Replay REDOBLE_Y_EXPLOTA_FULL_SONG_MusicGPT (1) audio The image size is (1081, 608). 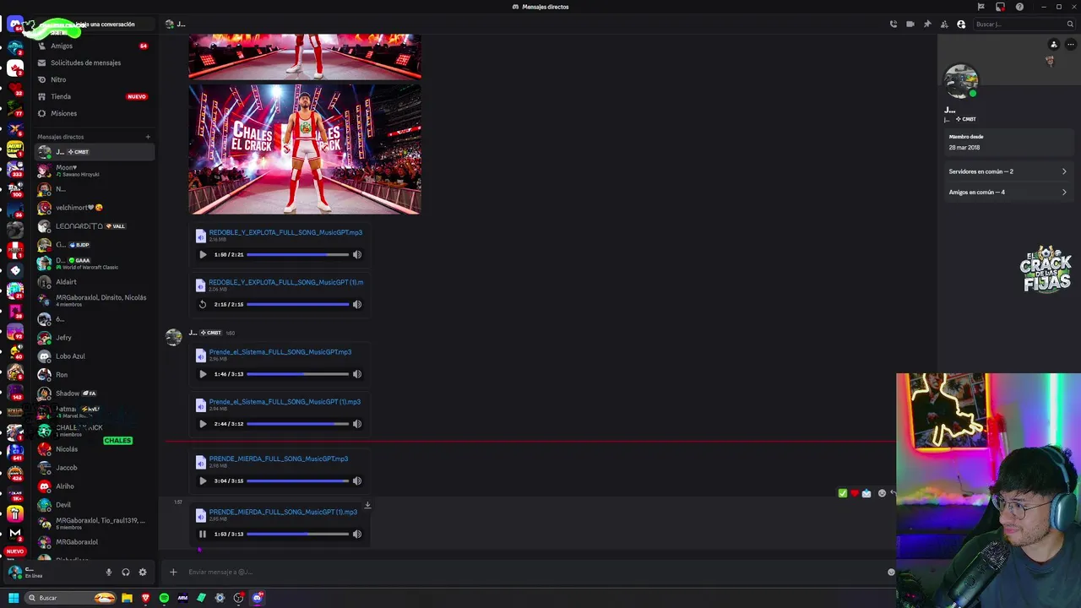(x=203, y=304)
